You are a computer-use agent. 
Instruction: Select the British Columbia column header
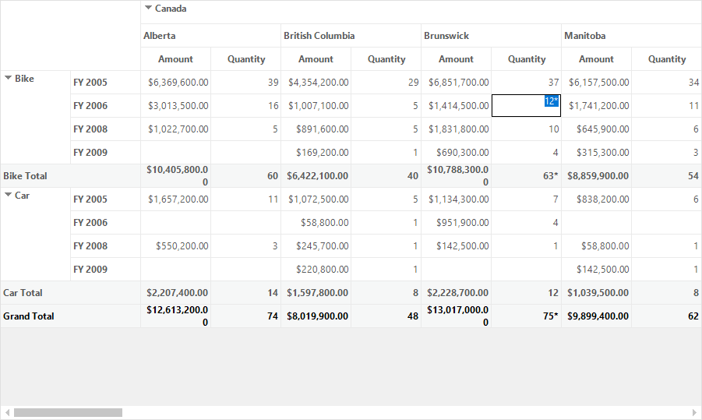click(351, 35)
